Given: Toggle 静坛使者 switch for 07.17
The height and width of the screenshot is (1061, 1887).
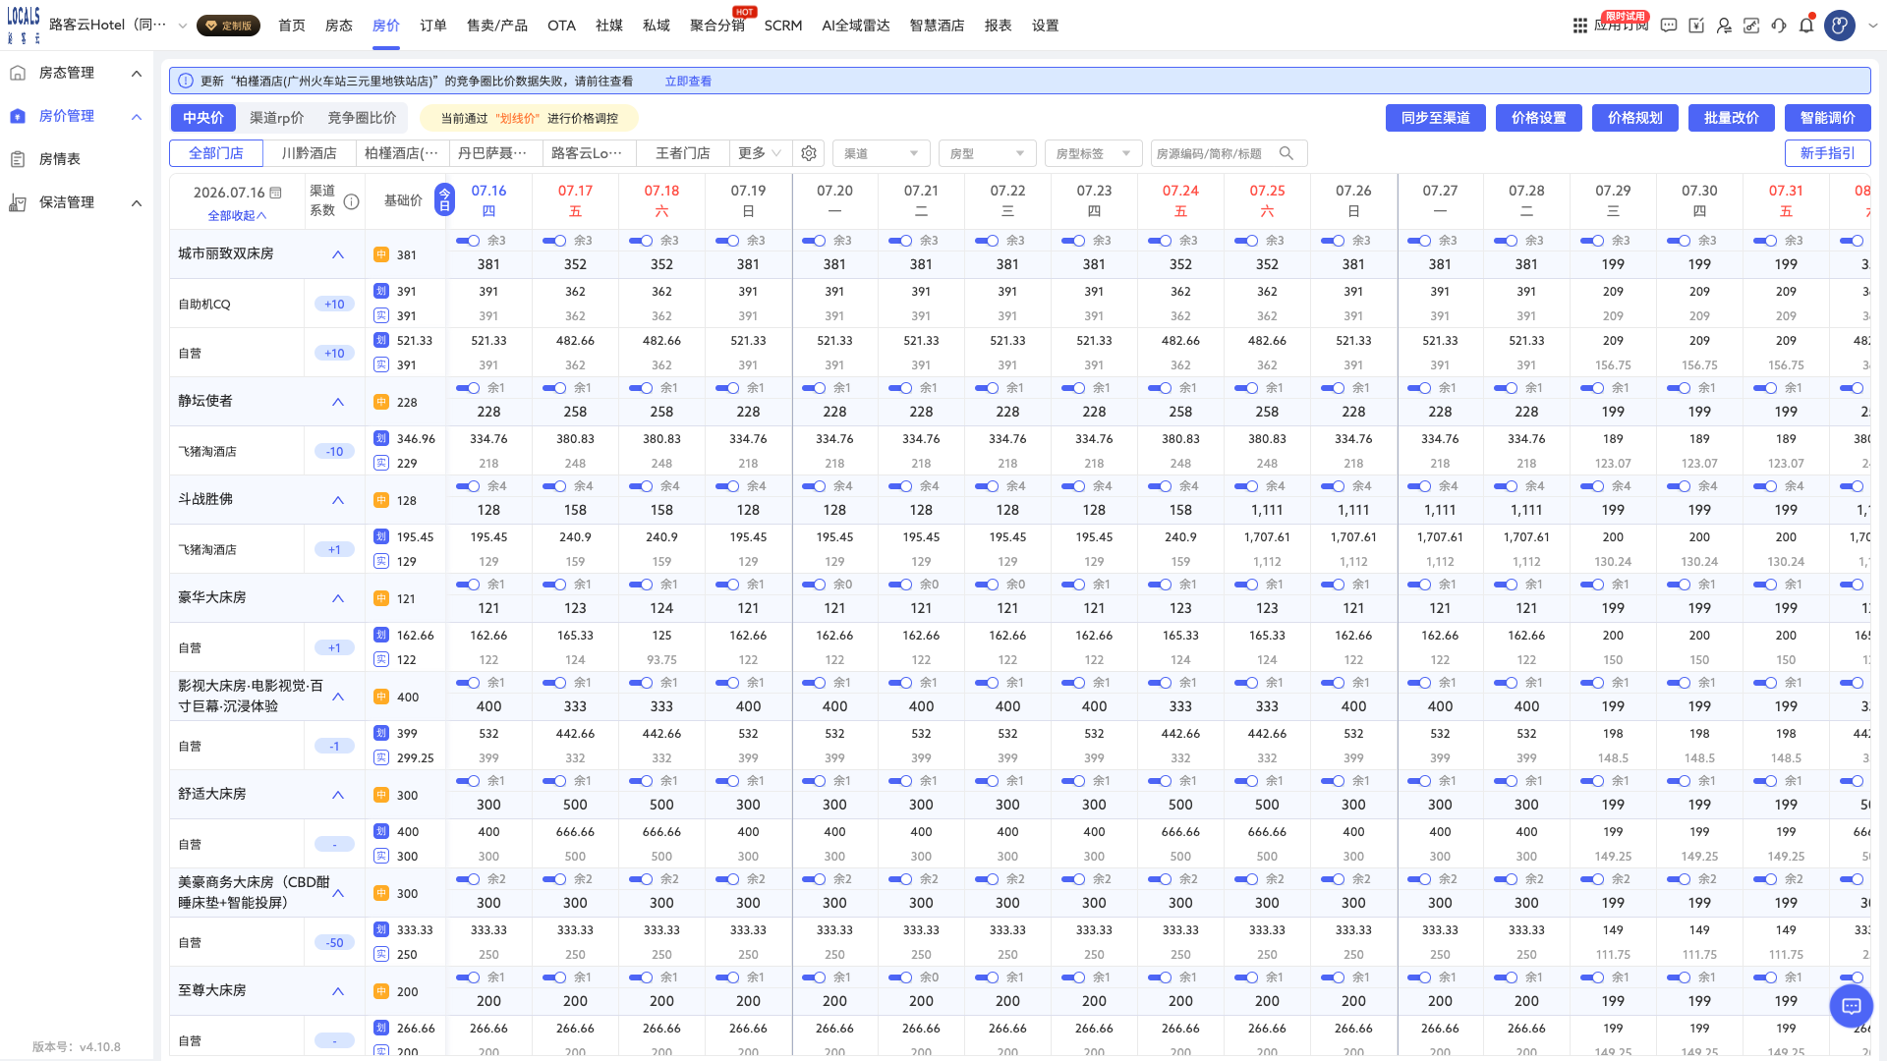Looking at the screenshot, I should pos(554,388).
